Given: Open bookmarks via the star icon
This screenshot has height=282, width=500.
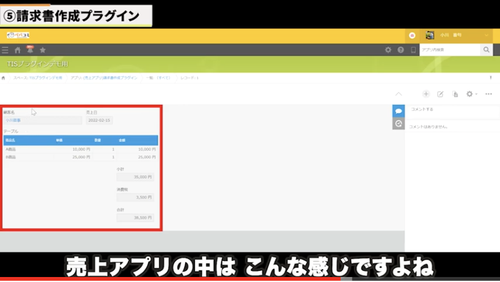Looking at the screenshot, I should (x=42, y=50).
